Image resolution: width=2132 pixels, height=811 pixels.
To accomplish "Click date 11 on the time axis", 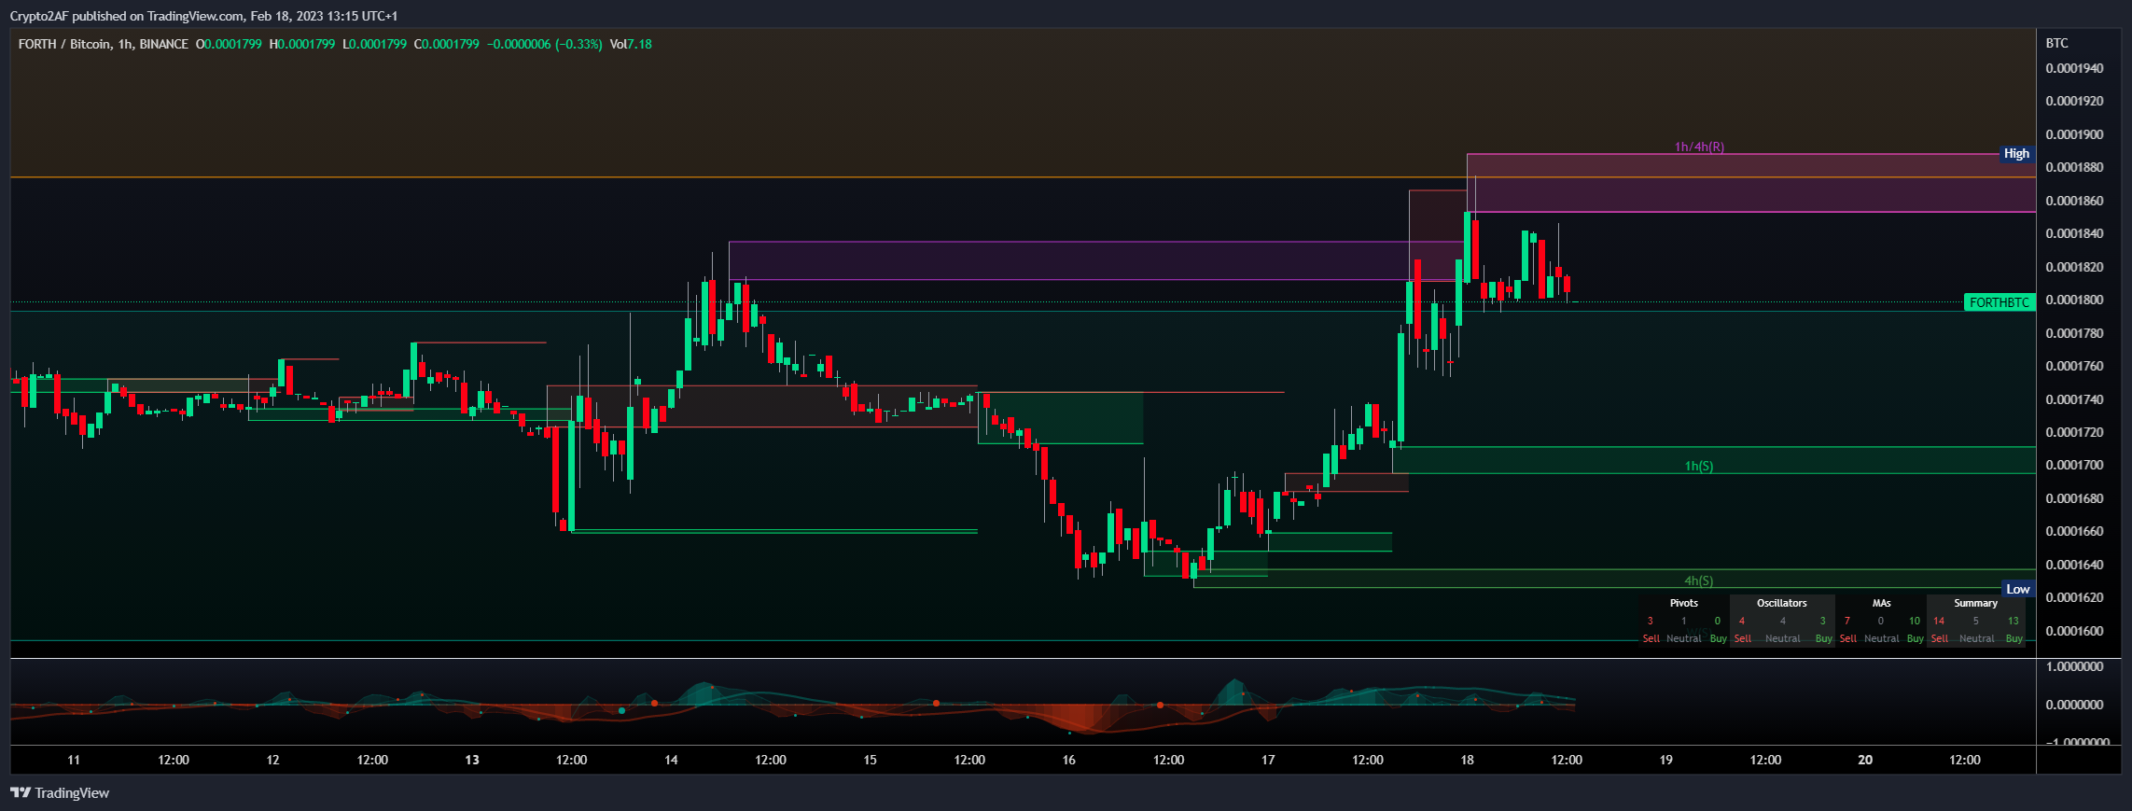I will click(74, 760).
